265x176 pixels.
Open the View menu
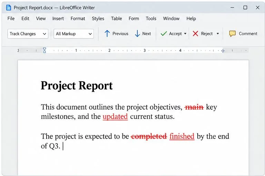41,19
